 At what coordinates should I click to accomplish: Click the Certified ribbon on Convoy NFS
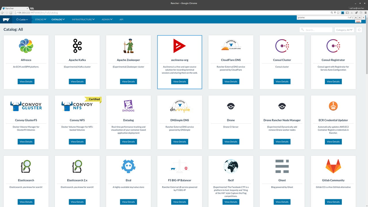(x=93, y=99)
